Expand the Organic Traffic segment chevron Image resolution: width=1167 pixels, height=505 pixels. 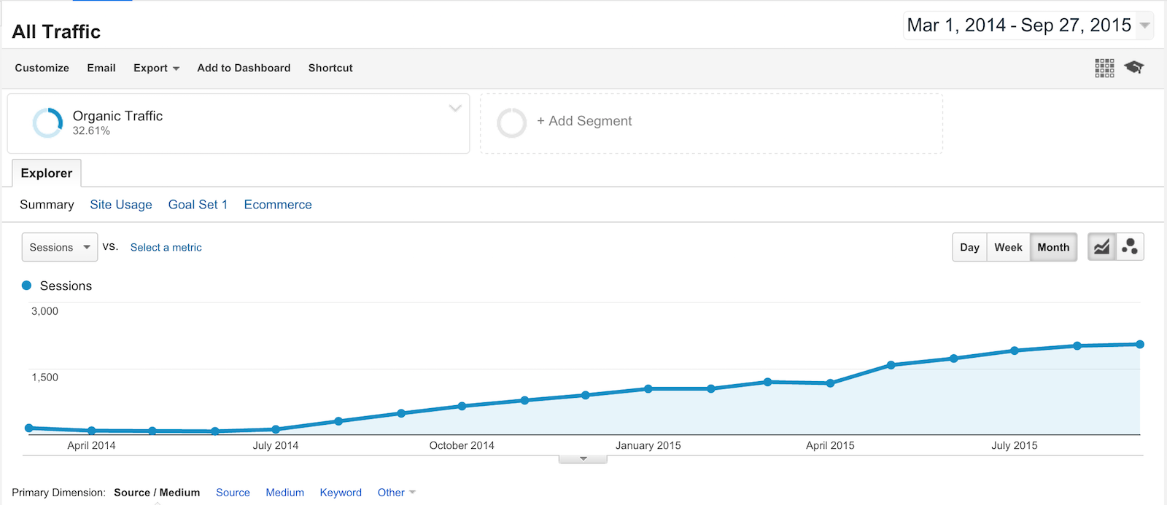pyautogui.click(x=455, y=109)
